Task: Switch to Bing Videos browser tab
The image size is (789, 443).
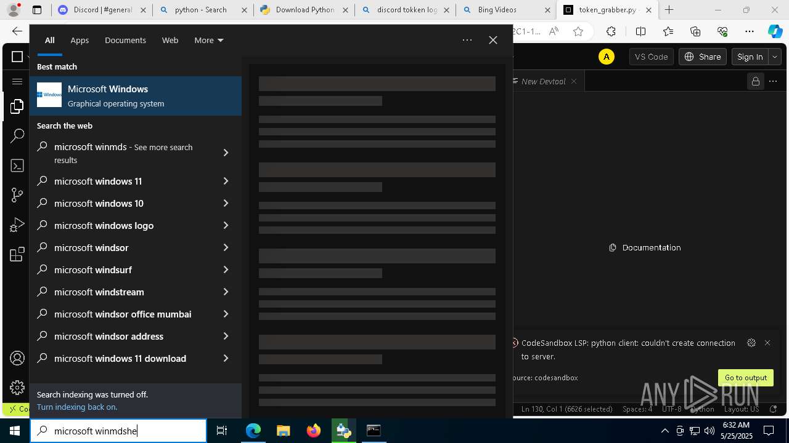Action: 505,10
